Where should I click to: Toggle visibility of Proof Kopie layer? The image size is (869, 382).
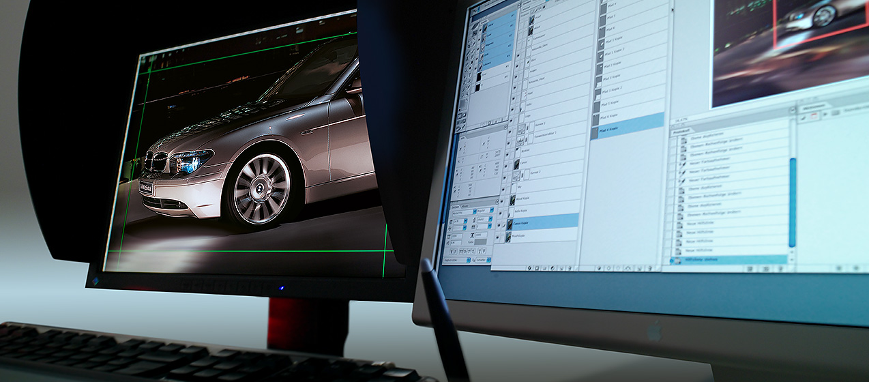(x=498, y=237)
